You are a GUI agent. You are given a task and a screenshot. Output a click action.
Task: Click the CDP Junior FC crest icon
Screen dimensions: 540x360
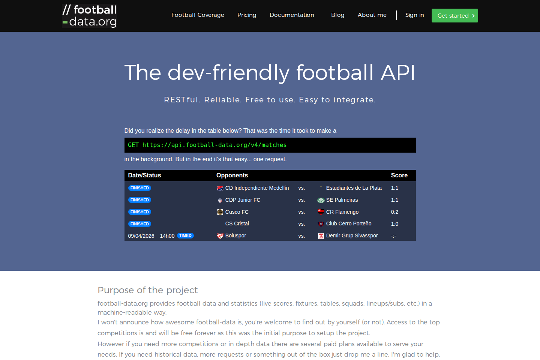(x=220, y=200)
